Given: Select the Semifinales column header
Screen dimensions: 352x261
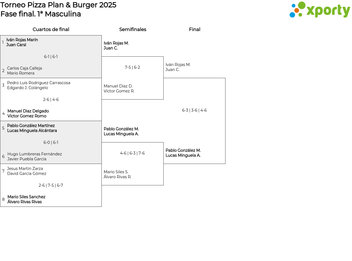Looking at the screenshot, I should click(x=133, y=29).
